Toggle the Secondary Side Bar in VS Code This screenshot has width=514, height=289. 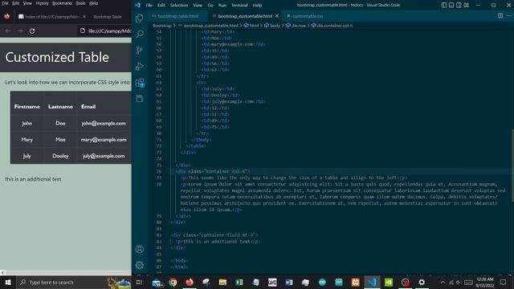(x=459, y=5)
